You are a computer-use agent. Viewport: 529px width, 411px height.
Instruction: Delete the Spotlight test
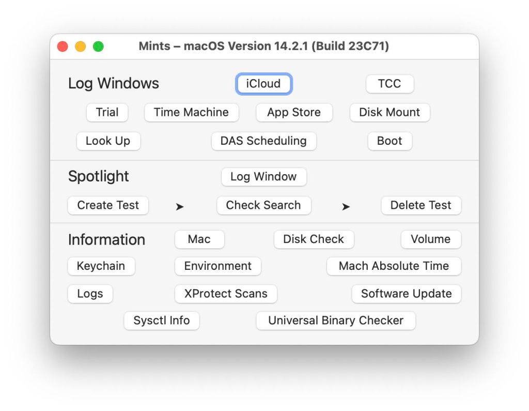point(421,205)
